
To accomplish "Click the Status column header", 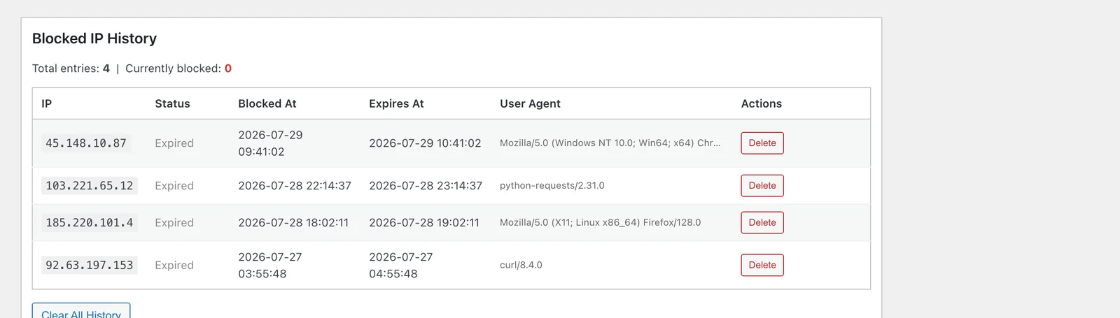I will [x=172, y=103].
